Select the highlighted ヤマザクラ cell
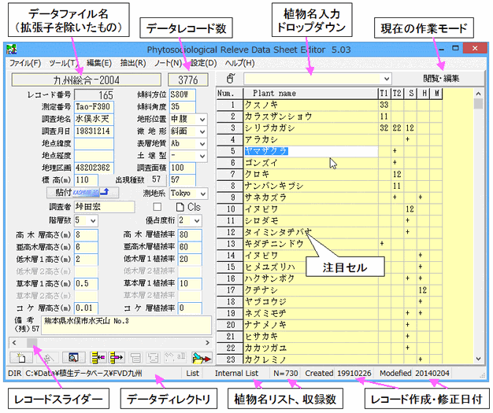493x413 pixels. [x=310, y=151]
